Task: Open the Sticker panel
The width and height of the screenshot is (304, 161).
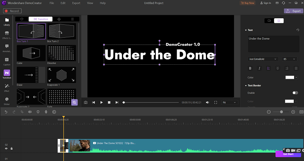Action: tap(7, 101)
